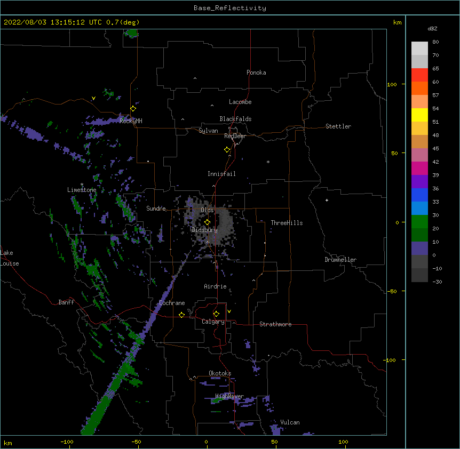The height and width of the screenshot is (449, 460).
Task: Pick the light blue 30-33 dBZ swatch
Action: pyautogui.click(x=419, y=209)
